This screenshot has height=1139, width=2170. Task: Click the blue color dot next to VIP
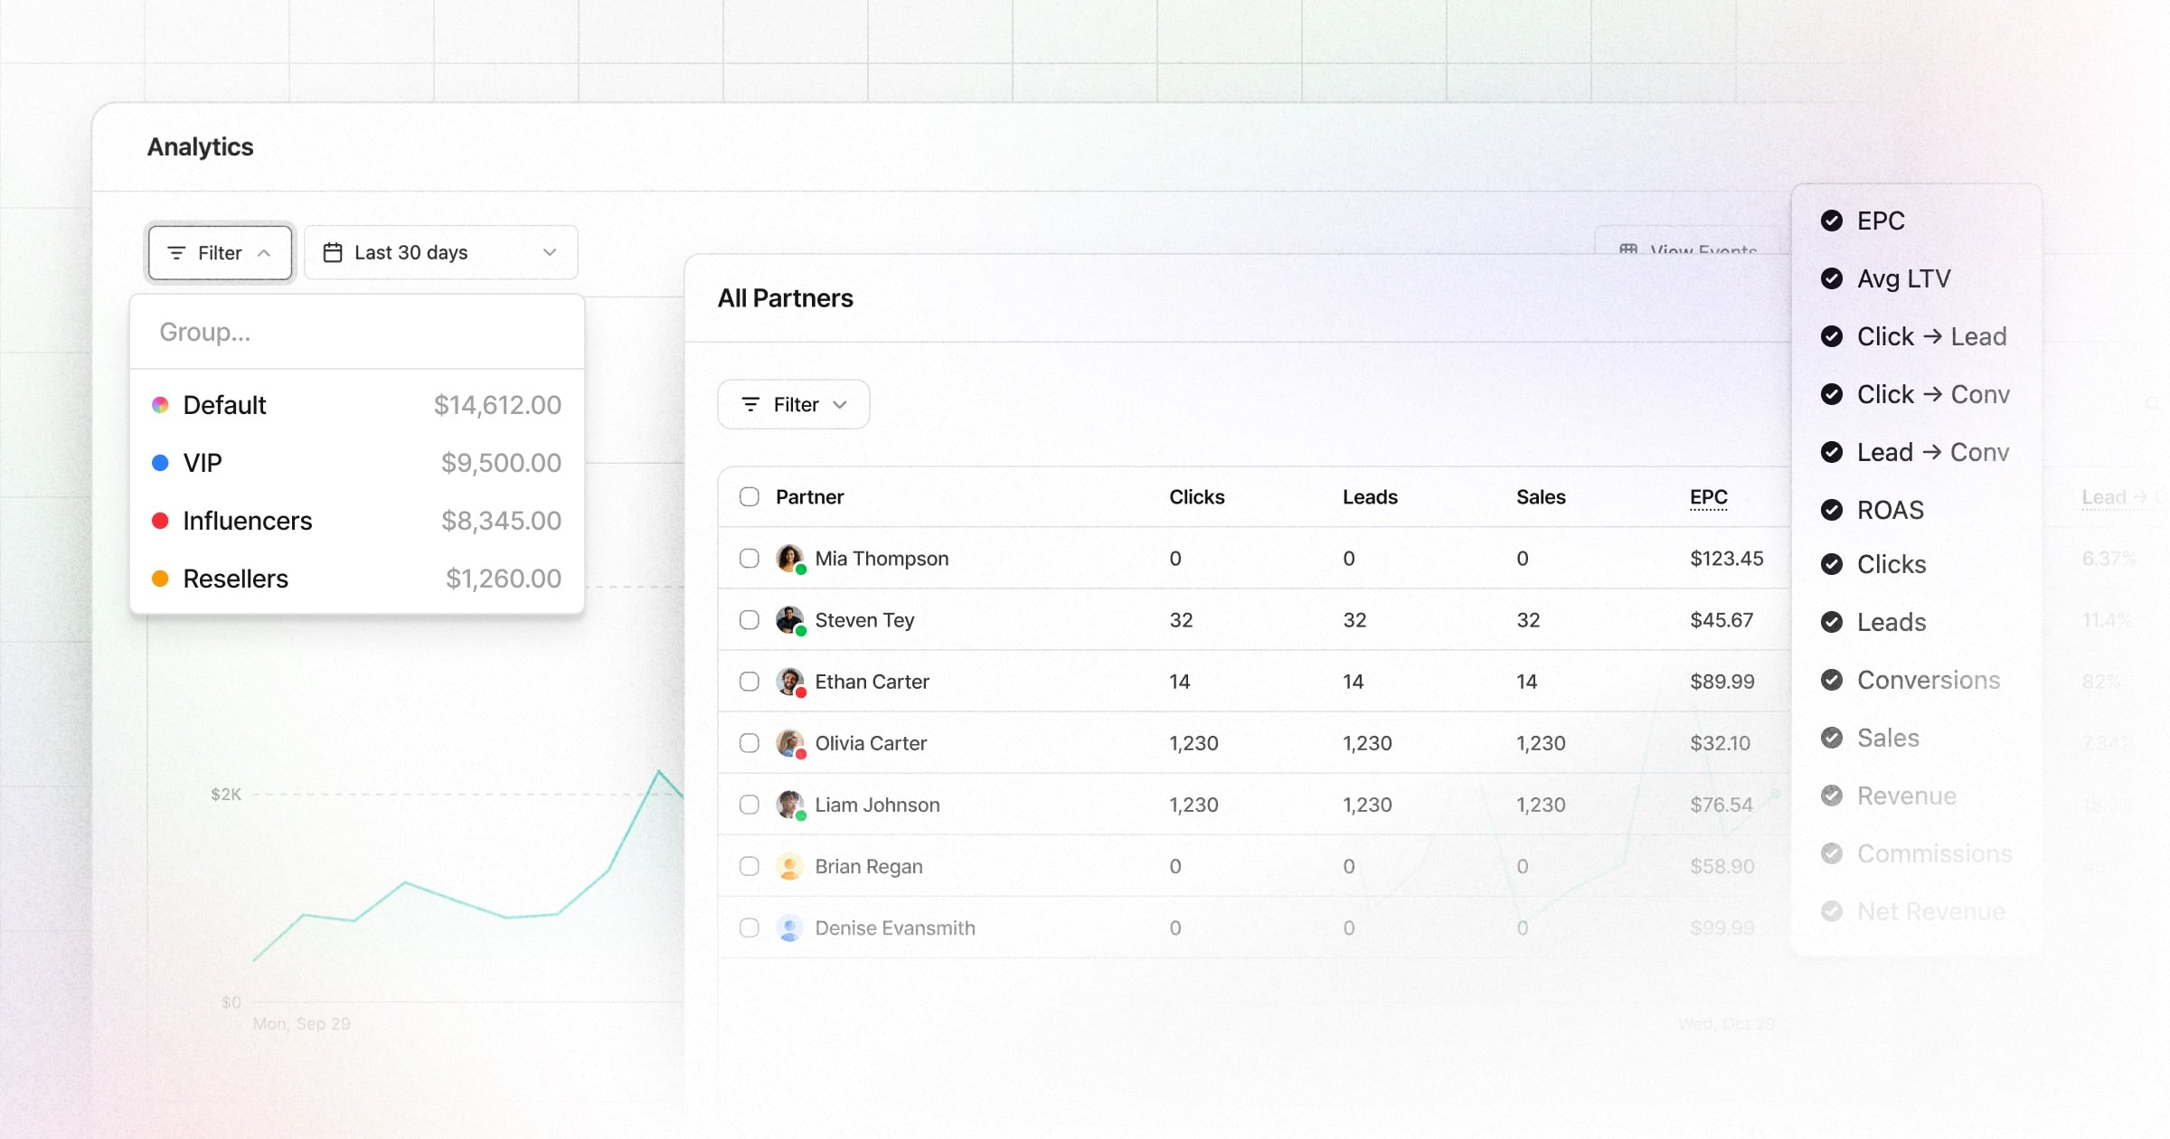pos(161,462)
